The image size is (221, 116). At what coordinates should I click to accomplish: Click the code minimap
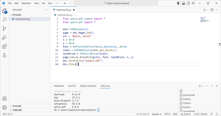pos(205,20)
